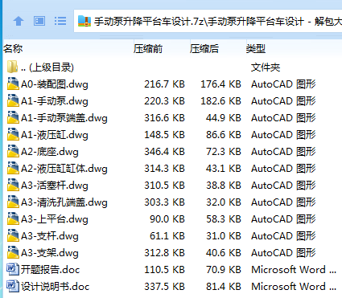Image resolution: width=342 pixels, height=298 pixels.
Task: Select the file A1-手动泵.dwg
Action: 55,101
